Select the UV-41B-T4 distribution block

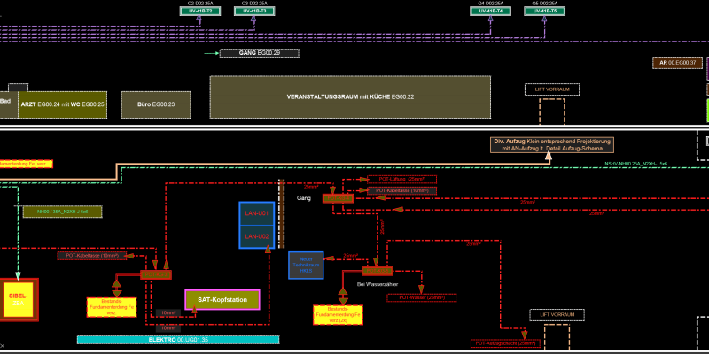pos(490,11)
